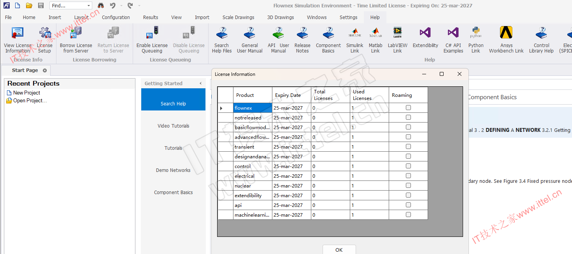Click the binoculars find icon
This screenshot has height=254, width=572.
pyautogui.click(x=100, y=5)
